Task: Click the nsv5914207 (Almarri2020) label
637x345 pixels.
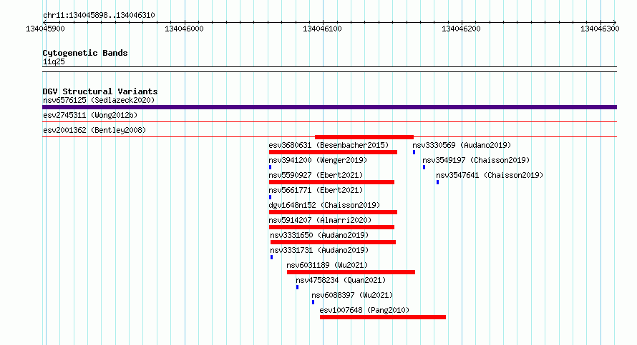Action: tap(320, 220)
